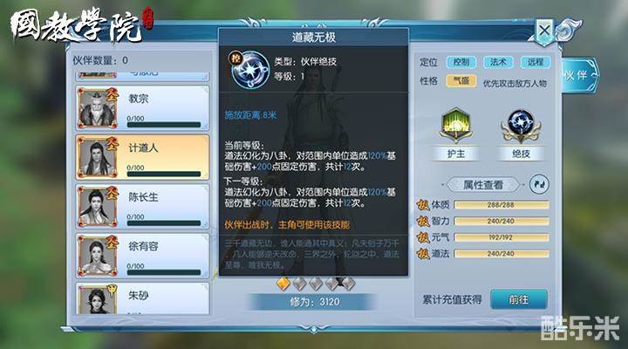This screenshot has height=349, width=628.
Task: Click the first orange diamond star
Action: coord(283,284)
